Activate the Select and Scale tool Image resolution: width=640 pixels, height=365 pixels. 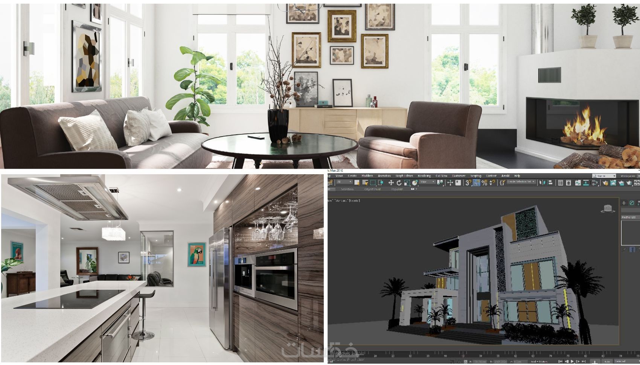tap(407, 182)
